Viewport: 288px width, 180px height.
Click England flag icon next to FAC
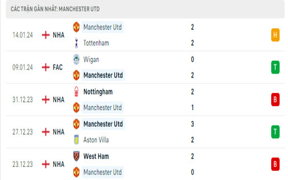tap(46, 67)
